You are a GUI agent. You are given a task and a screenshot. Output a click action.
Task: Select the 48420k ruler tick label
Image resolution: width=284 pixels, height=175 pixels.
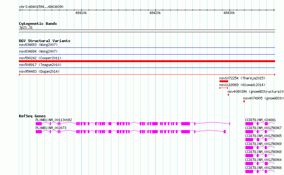[x=155, y=13]
